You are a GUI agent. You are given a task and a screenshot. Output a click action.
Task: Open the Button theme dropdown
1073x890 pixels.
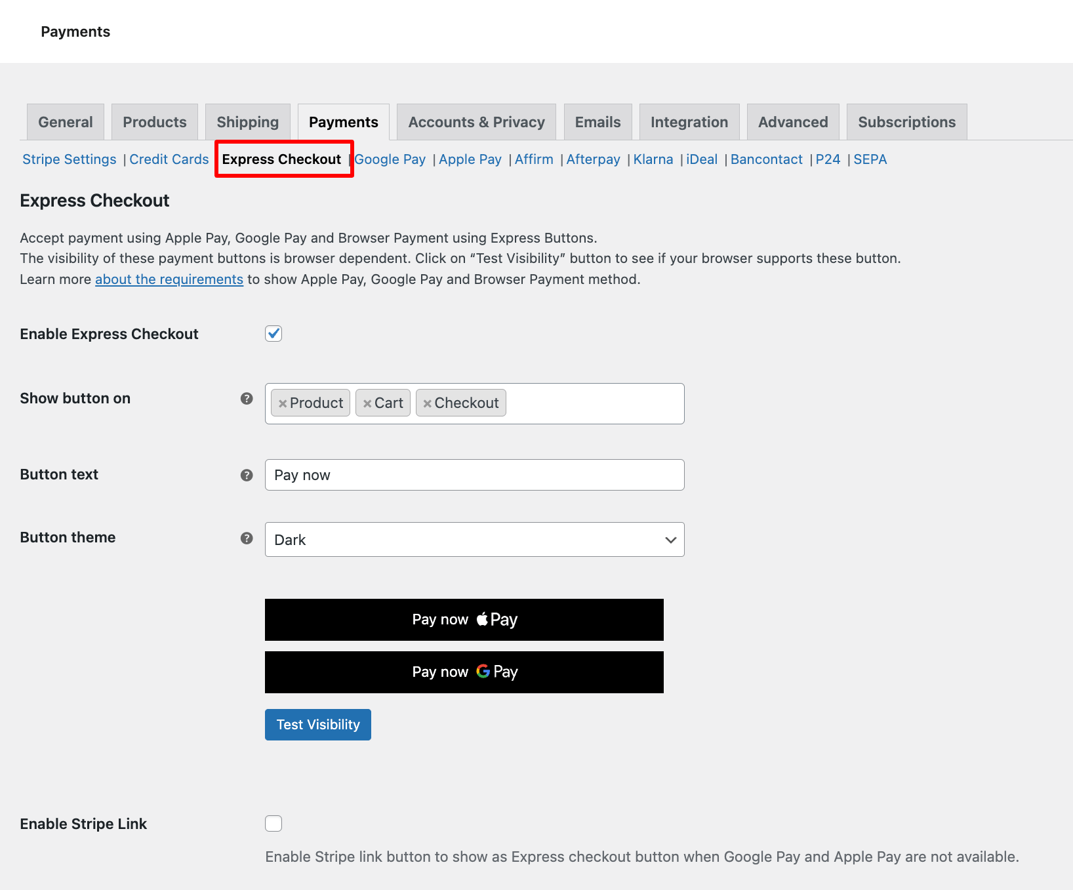pyautogui.click(x=475, y=540)
